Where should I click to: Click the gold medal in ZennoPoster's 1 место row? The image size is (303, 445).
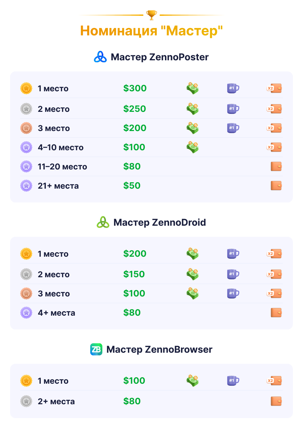tap(26, 88)
